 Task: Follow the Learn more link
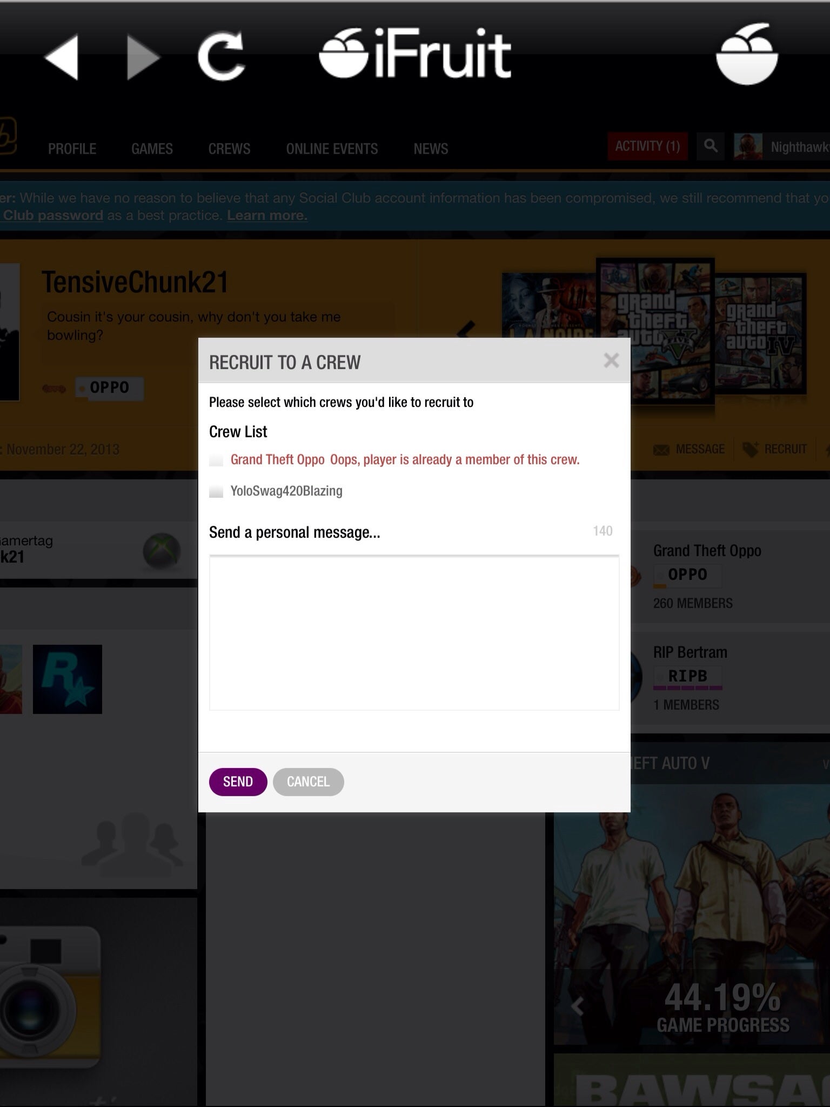coord(267,215)
